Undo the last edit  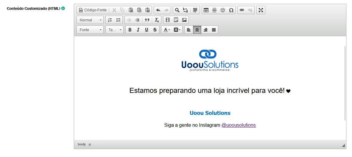[158, 10]
